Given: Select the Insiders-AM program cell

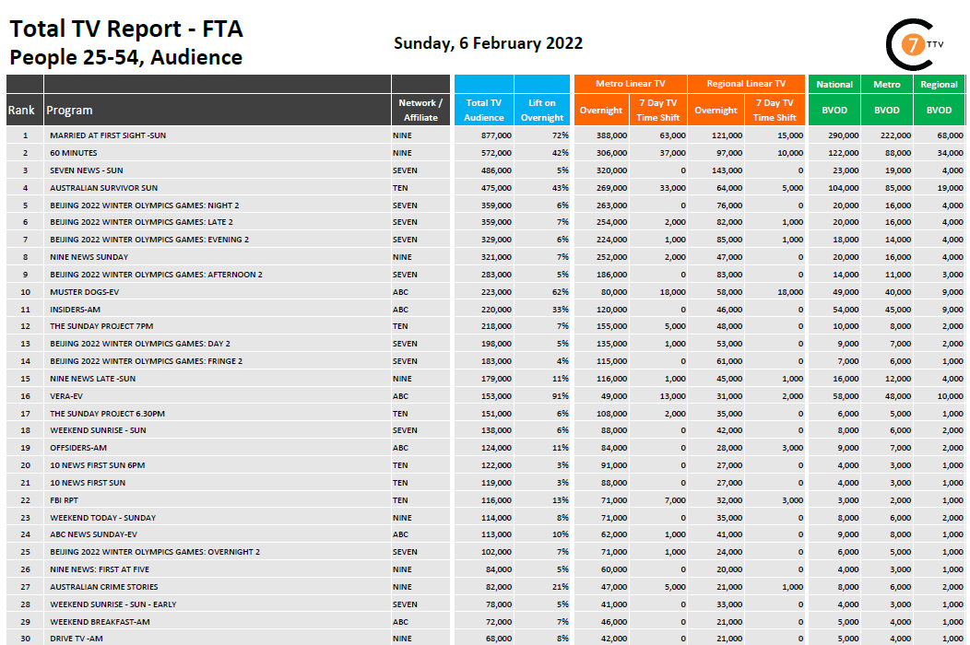Looking at the screenshot, I should (x=74, y=310).
